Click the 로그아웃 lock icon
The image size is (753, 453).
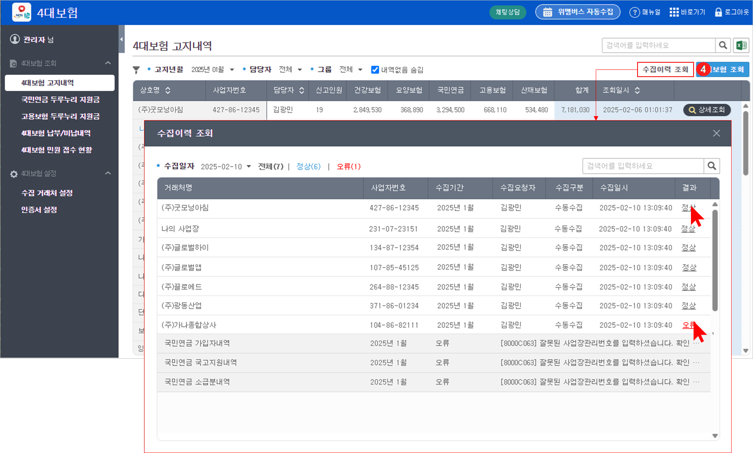pyautogui.click(x=718, y=12)
